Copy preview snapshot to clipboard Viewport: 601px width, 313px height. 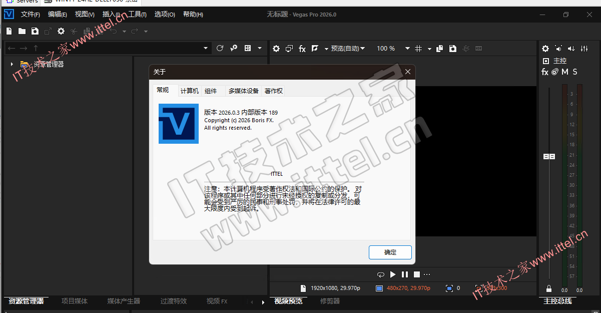coord(440,49)
